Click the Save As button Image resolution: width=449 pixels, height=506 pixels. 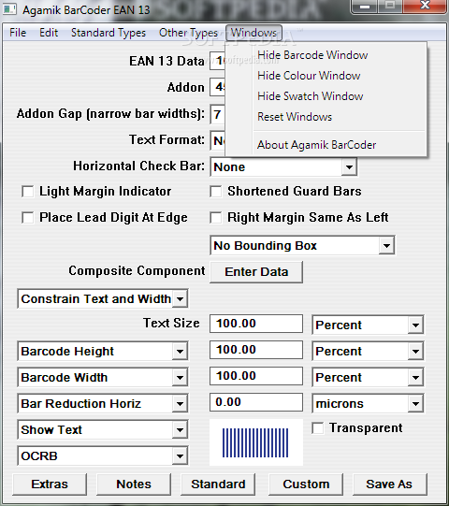tap(390, 484)
